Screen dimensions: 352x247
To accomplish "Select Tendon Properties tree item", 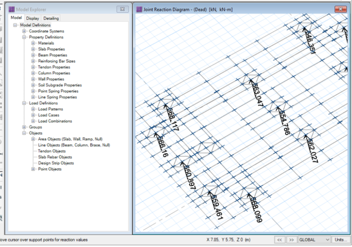I will (x=54, y=67).
